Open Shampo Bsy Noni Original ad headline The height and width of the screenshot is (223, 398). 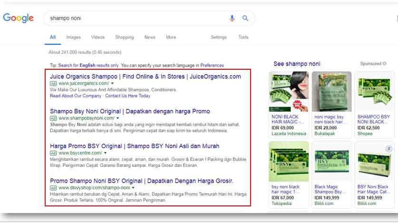(x=130, y=111)
